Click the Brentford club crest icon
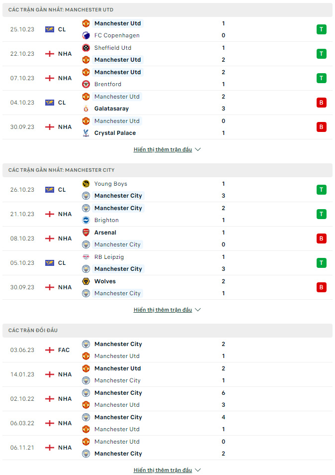 tap(86, 84)
